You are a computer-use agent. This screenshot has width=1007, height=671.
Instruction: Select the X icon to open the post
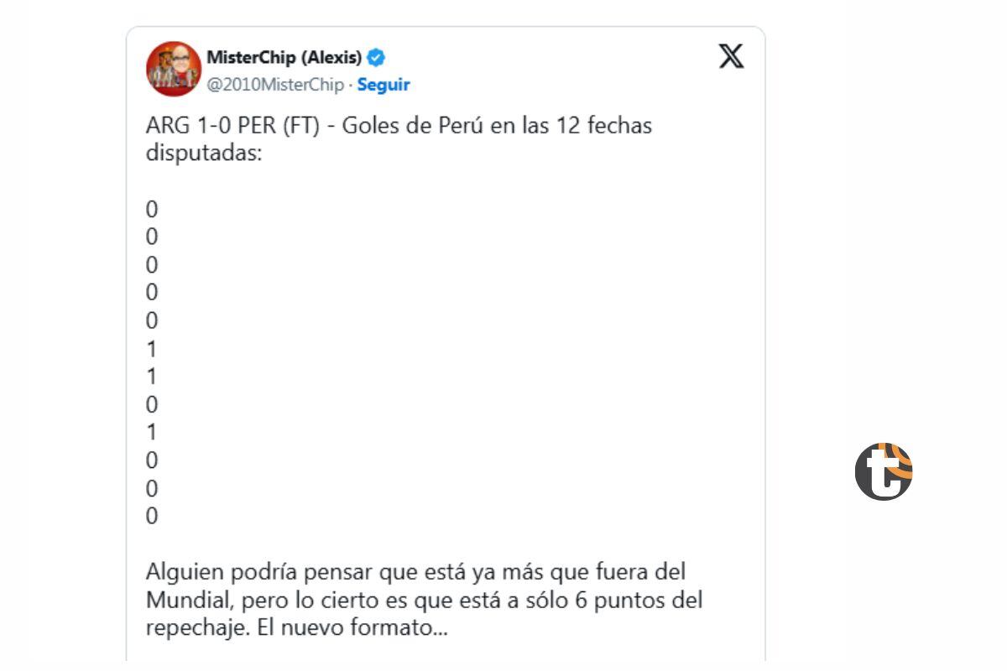(731, 57)
